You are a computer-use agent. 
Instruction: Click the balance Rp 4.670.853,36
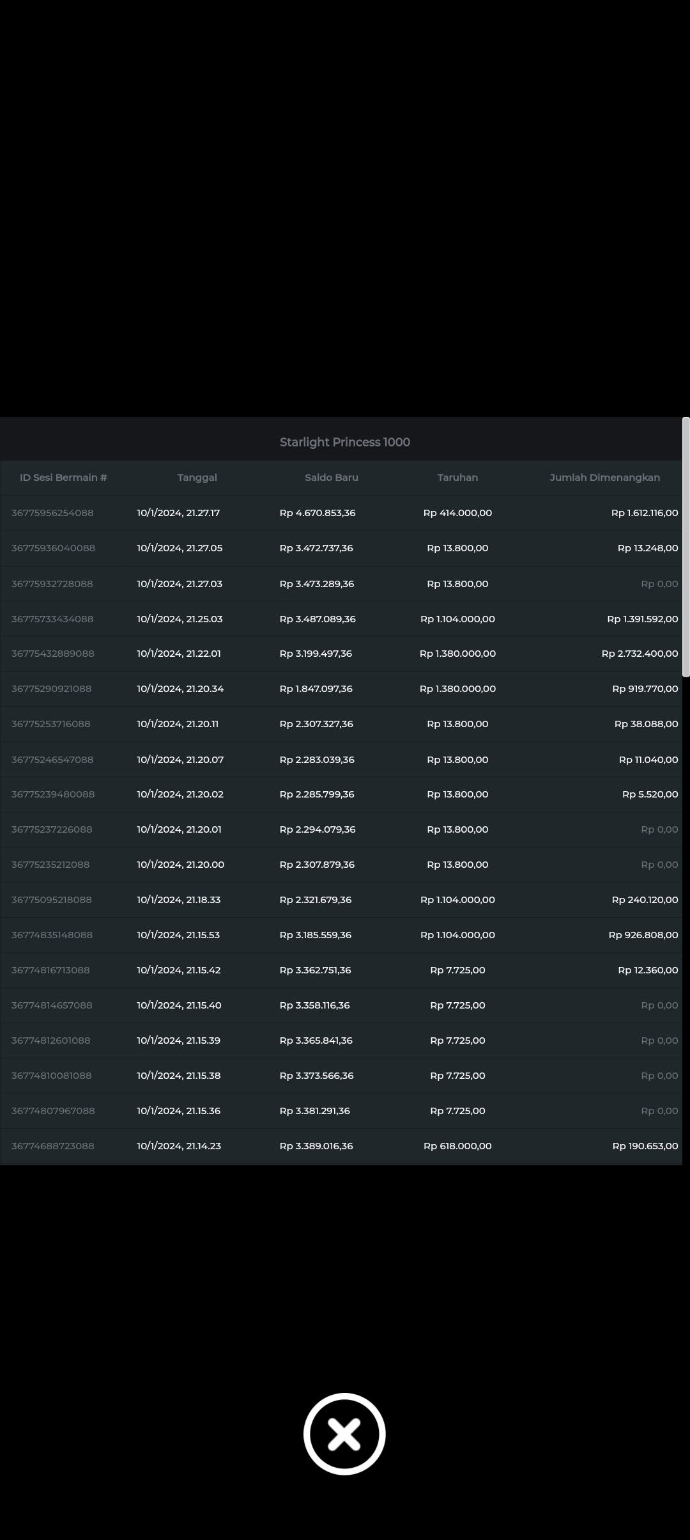pyautogui.click(x=318, y=513)
